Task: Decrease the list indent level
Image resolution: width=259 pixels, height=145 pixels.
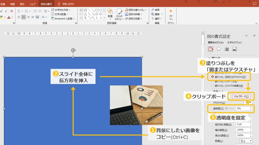Action: point(35,11)
